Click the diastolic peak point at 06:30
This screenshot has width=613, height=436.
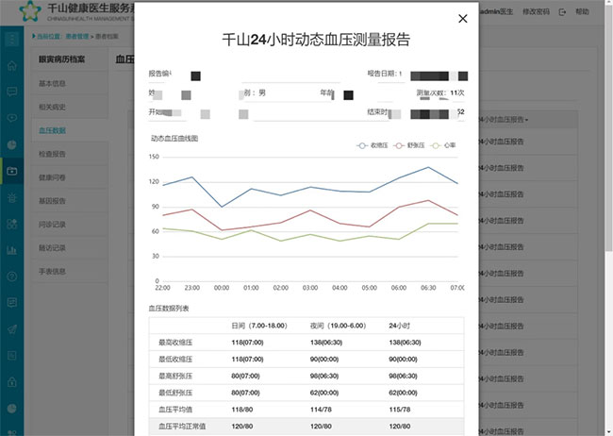428,200
